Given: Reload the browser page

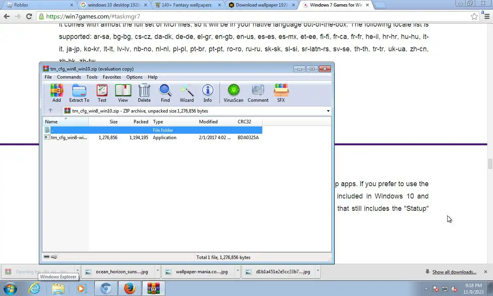Looking at the screenshot, I should click(x=29, y=16).
